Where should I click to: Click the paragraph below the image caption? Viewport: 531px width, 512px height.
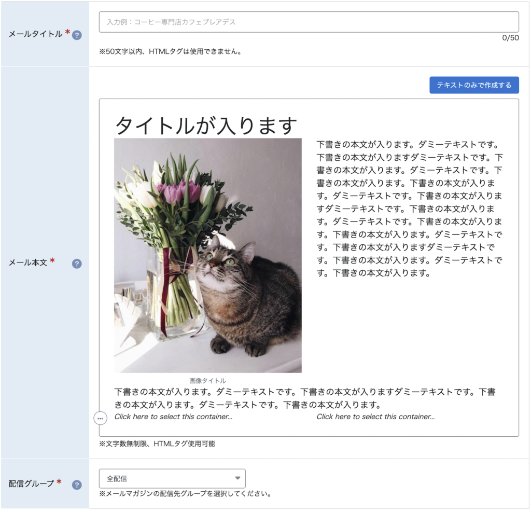click(305, 398)
